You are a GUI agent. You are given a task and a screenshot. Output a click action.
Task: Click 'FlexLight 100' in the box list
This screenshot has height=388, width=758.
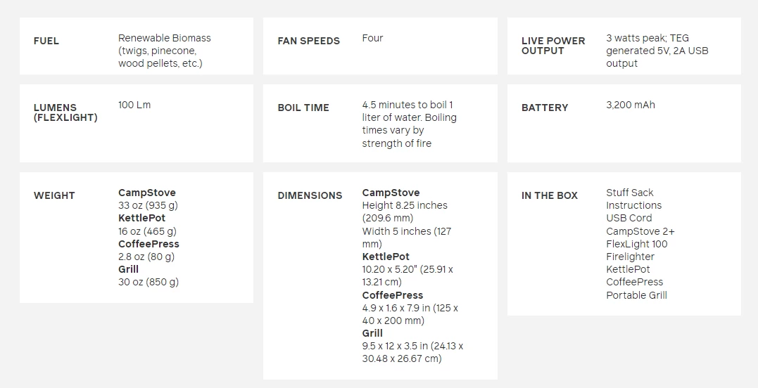tap(637, 244)
